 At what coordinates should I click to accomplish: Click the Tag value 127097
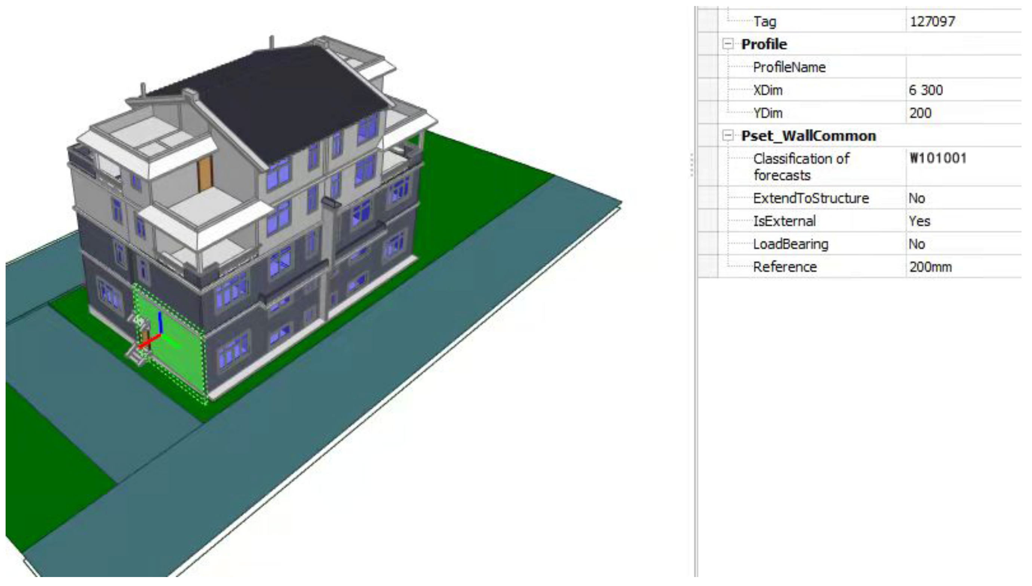(932, 21)
